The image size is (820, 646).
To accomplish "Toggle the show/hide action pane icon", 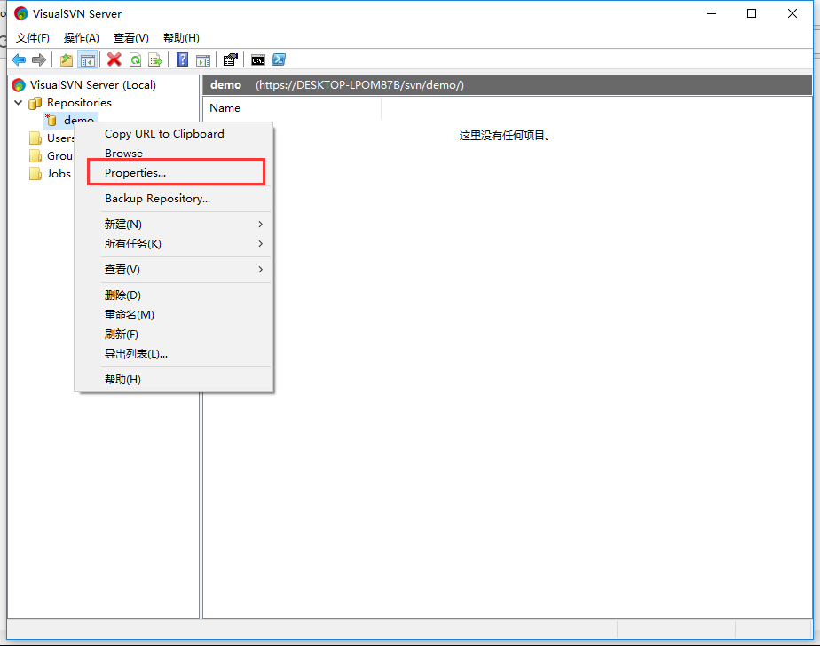I will (x=203, y=60).
